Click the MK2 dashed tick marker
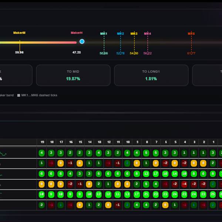Image resolution: width=222 pixels, height=222 pixels. click(121, 43)
